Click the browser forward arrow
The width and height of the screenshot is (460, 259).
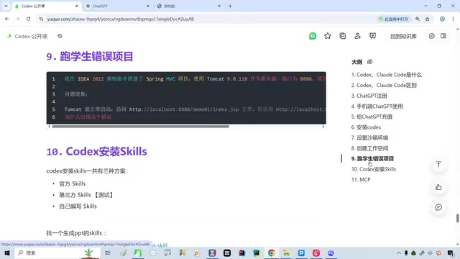coord(17,19)
